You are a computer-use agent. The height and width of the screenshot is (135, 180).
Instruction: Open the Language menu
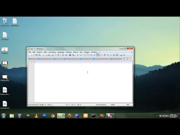pyautogui.click(x=61, y=52)
